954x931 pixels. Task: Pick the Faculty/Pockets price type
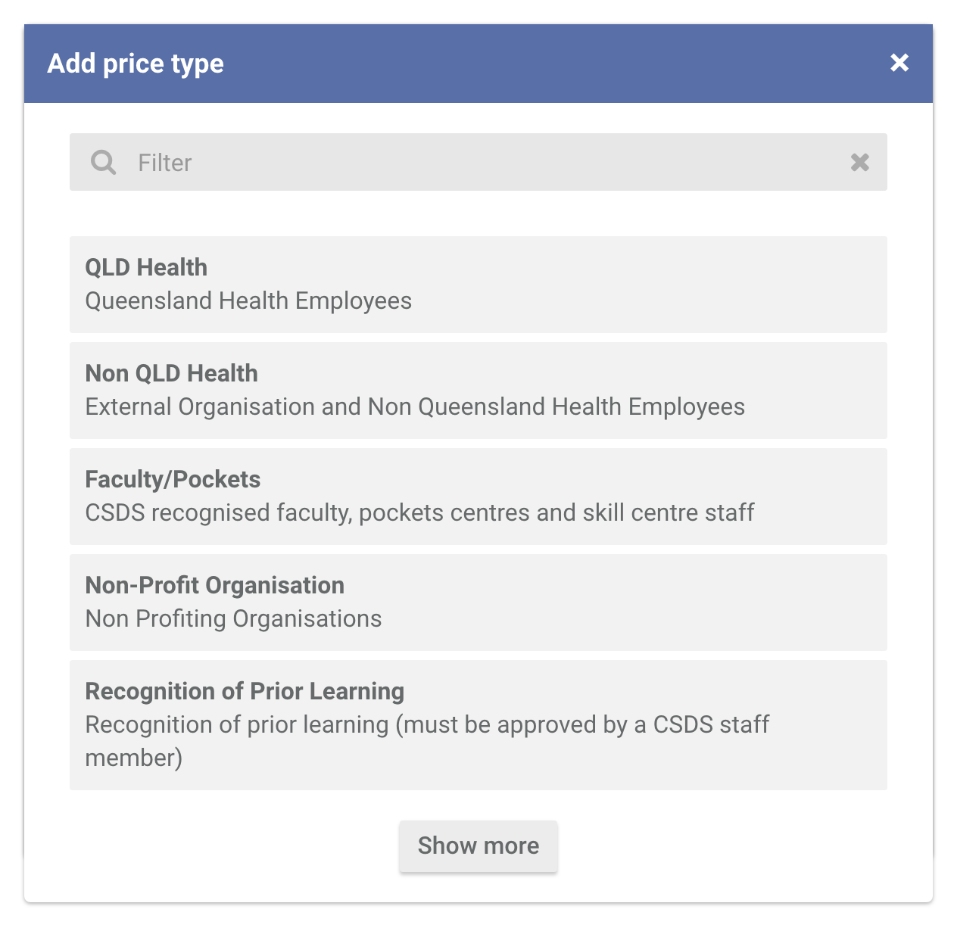(x=479, y=497)
